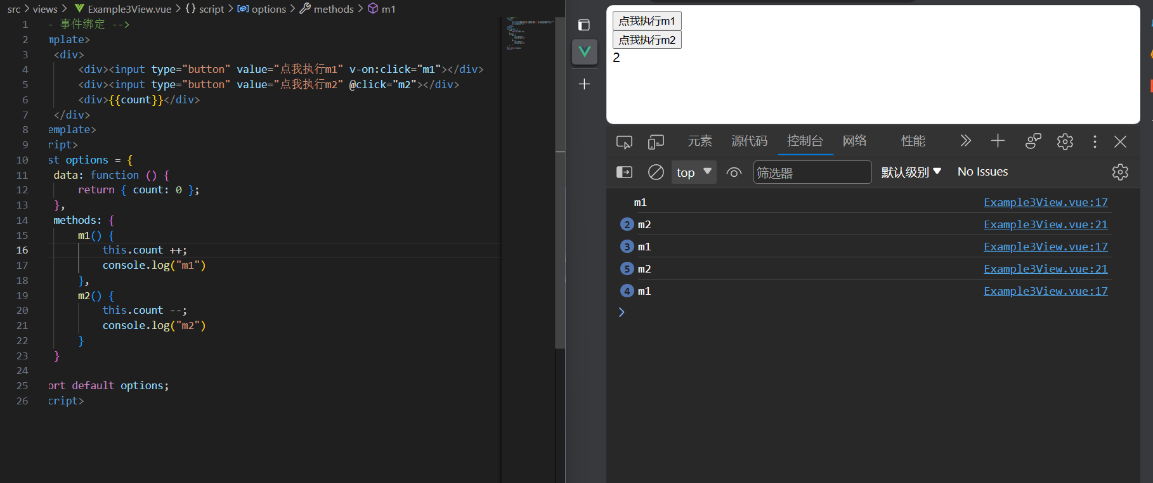Click the tab actions icon atop browser sidebar
Screen dimensions: 1153x483
pos(584,25)
